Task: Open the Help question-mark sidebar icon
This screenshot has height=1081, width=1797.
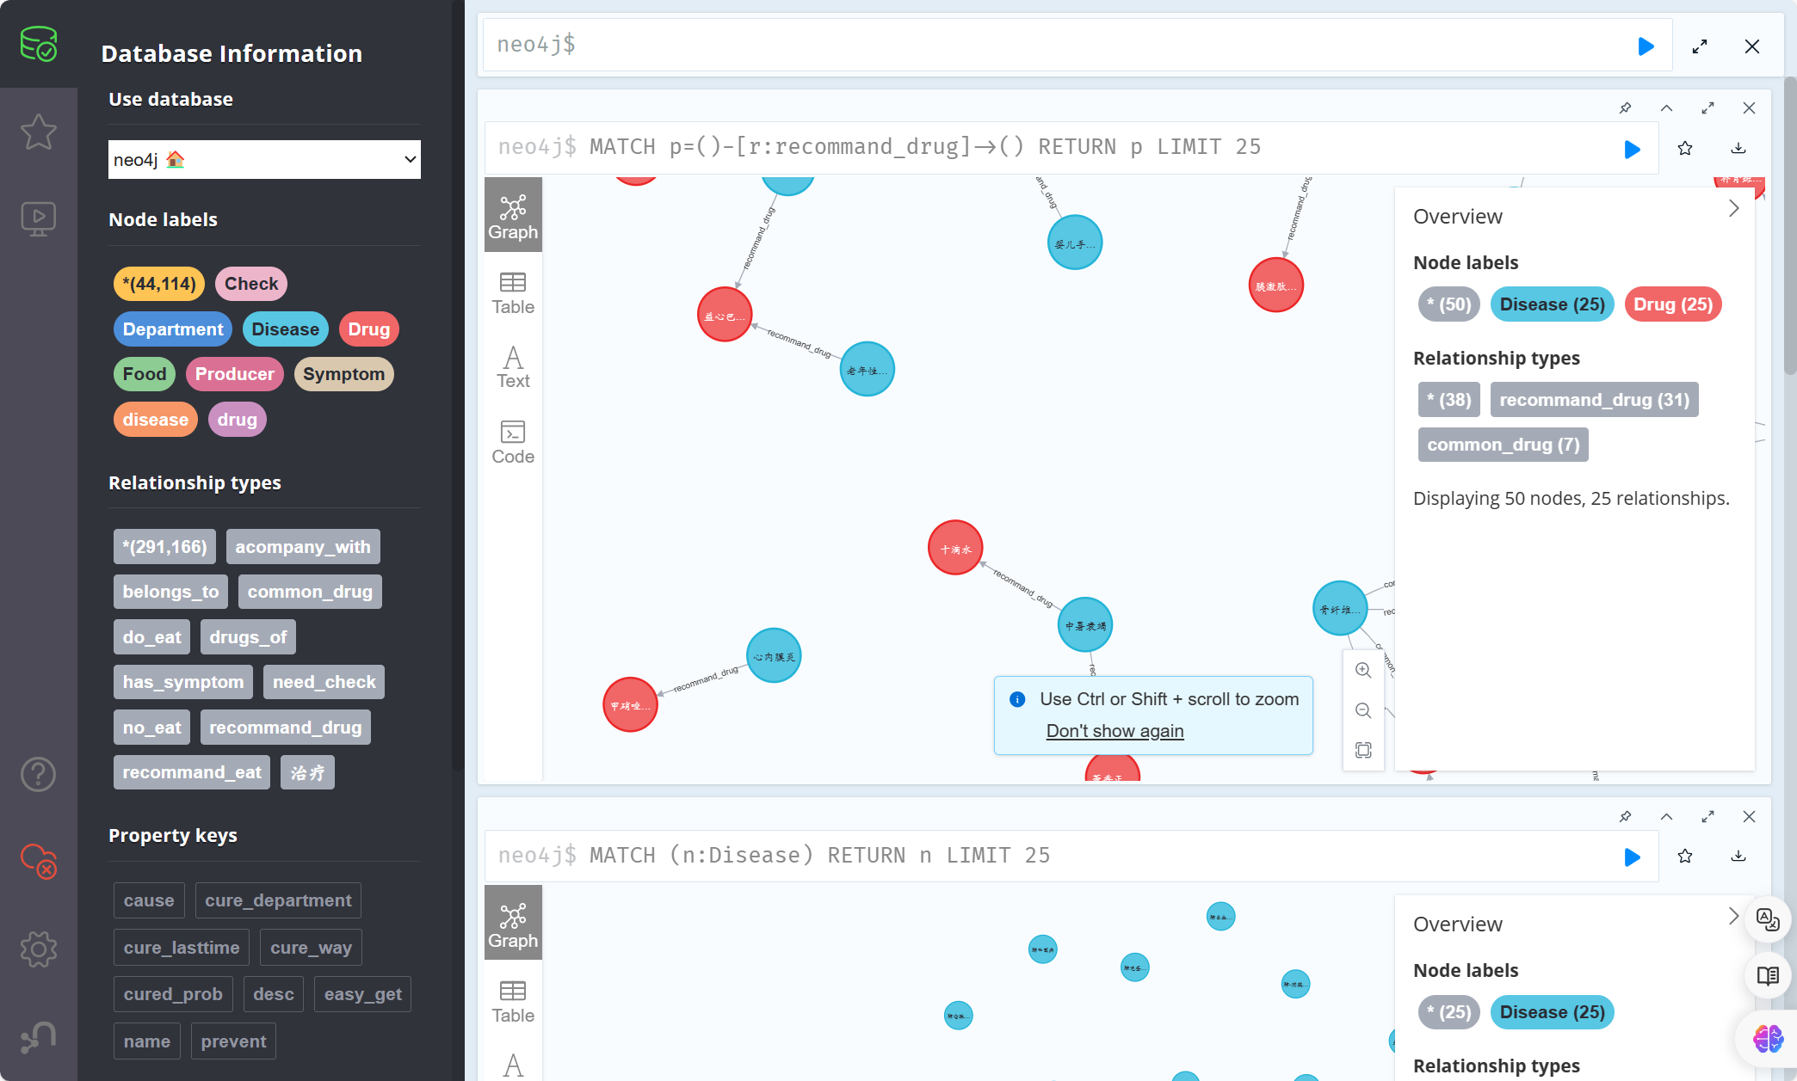Action: tap(39, 775)
